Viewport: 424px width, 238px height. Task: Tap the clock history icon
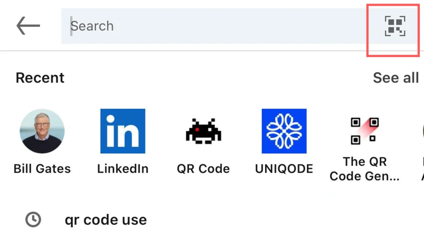click(x=33, y=219)
